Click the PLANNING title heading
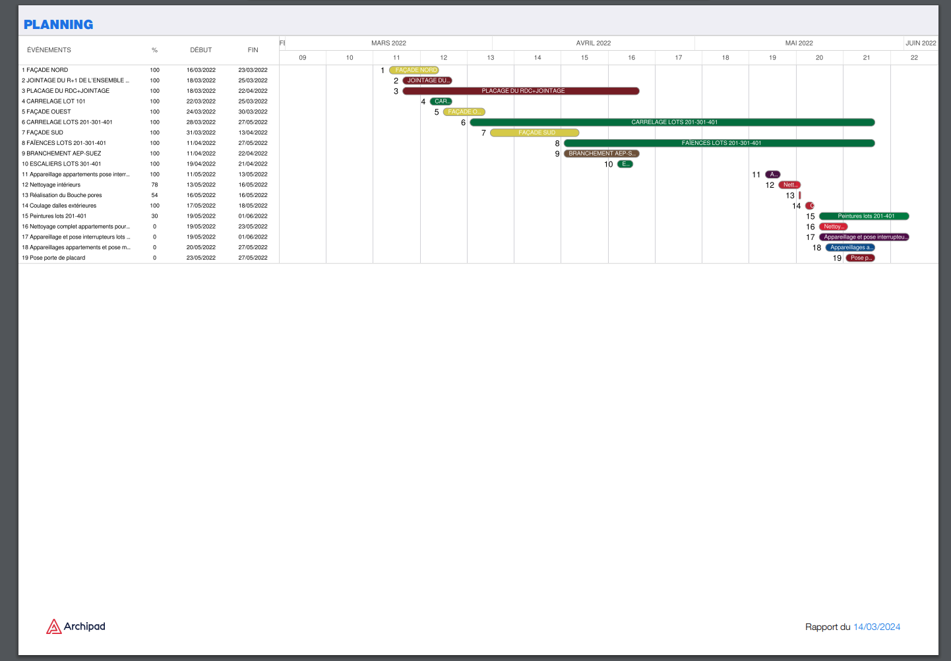The height and width of the screenshot is (661, 951). click(x=58, y=24)
